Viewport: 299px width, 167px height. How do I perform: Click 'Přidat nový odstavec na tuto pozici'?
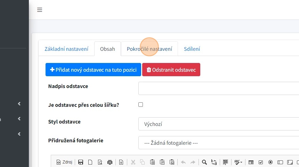click(x=93, y=70)
